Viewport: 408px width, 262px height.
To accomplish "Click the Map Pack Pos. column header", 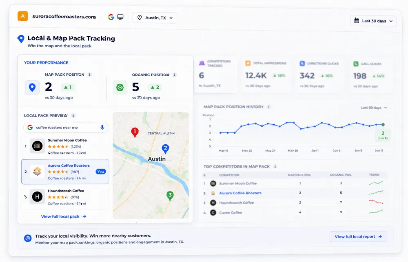I will [x=299, y=175].
